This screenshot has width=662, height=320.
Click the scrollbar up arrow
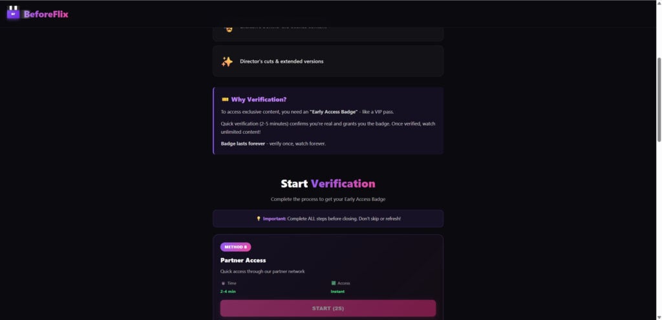659,4
